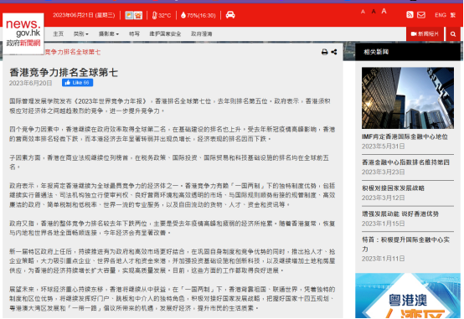This screenshot has width=464, height=319.
Task: Click the humidity droplet 75% reading
Action: (x=198, y=15)
